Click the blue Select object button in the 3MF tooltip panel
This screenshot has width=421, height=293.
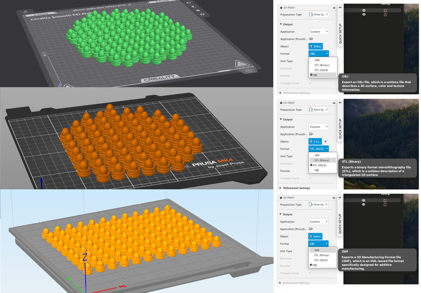coord(315,236)
